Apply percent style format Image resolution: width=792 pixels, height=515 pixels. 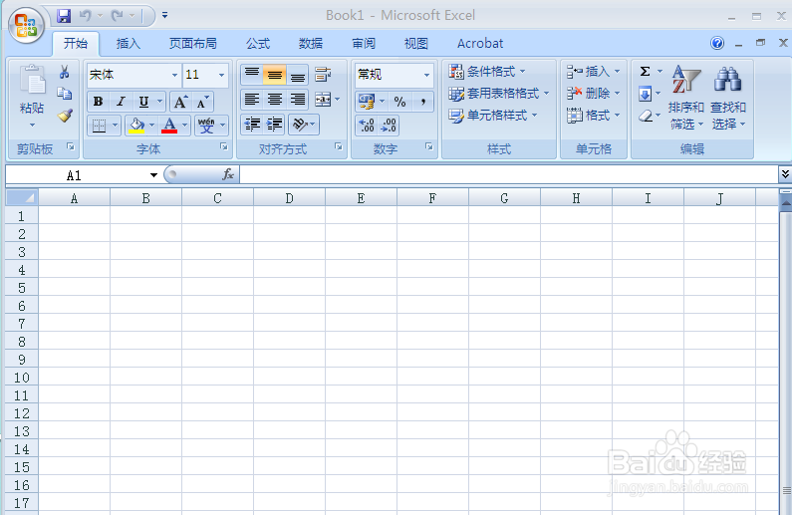point(400,102)
